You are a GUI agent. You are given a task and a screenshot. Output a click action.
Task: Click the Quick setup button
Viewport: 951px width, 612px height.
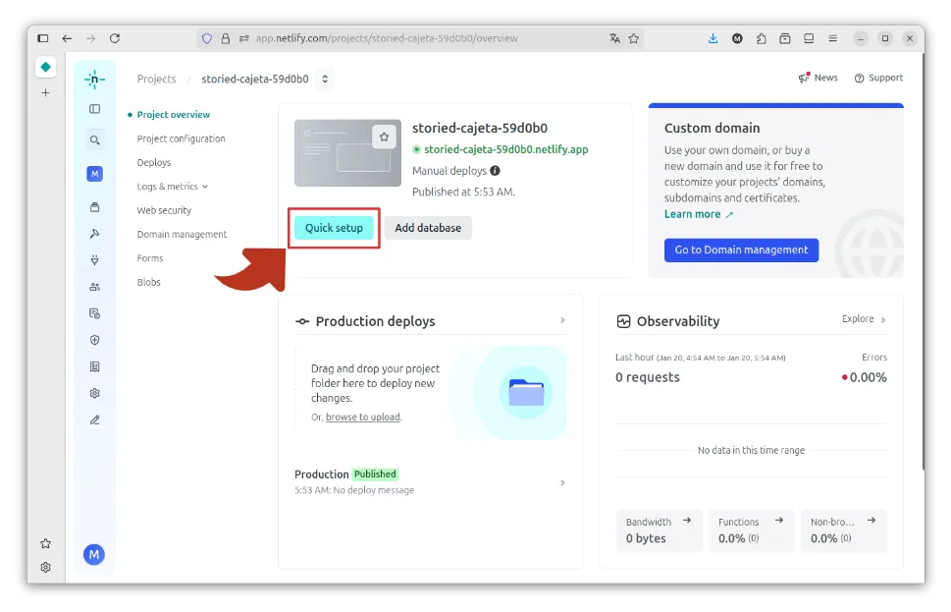pyautogui.click(x=334, y=228)
